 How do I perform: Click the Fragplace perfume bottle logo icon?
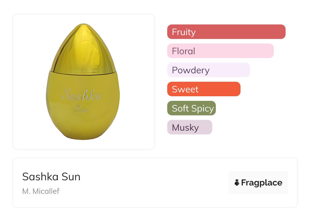click(237, 183)
